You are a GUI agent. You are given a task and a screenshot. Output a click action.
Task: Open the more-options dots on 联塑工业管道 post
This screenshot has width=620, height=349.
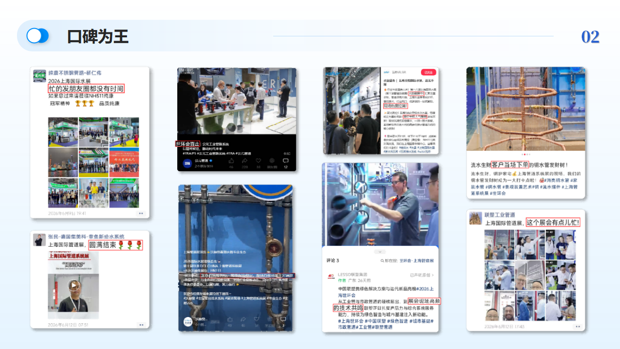pos(577,327)
